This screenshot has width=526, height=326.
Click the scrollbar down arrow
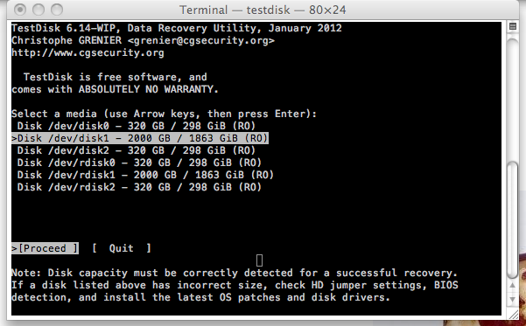tap(513, 299)
